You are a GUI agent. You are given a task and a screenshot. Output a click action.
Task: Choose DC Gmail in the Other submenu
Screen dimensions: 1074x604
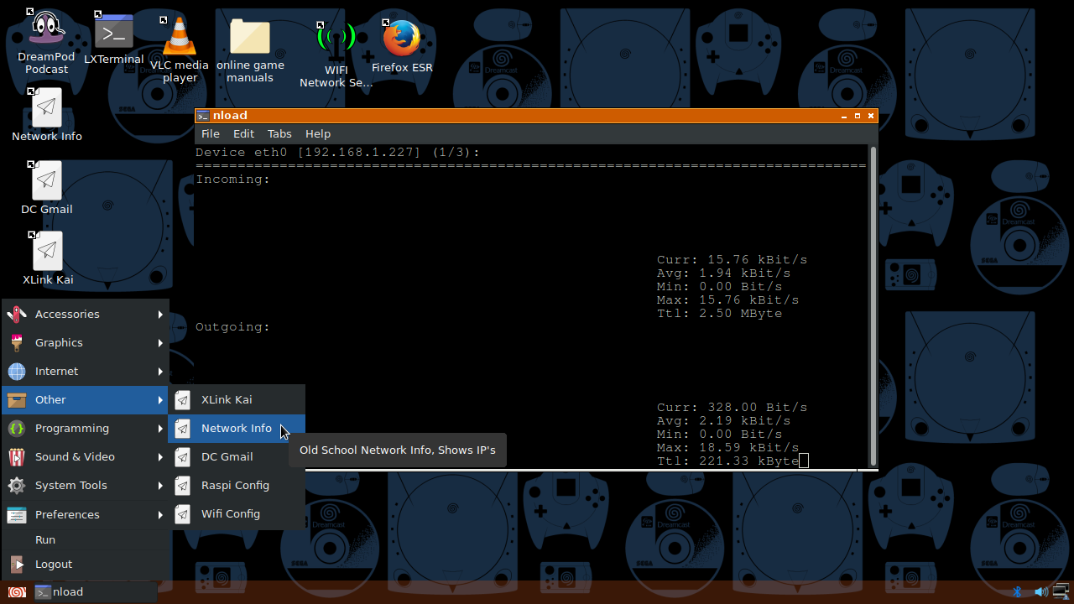[237, 457]
